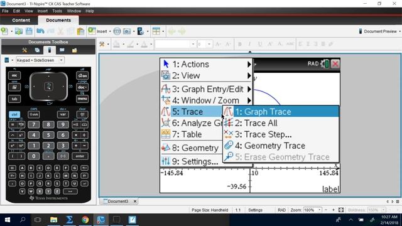Open the Tools menu
402x226 pixels.
click(57, 11)
